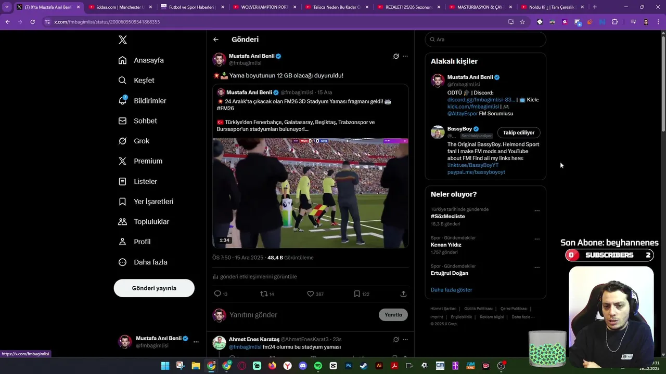Open options for #SözMecliste trend
This screenshot has height=374, width=666.
(537, 211)
